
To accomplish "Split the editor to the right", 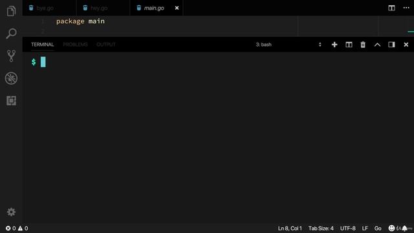I will coord(391,8).
